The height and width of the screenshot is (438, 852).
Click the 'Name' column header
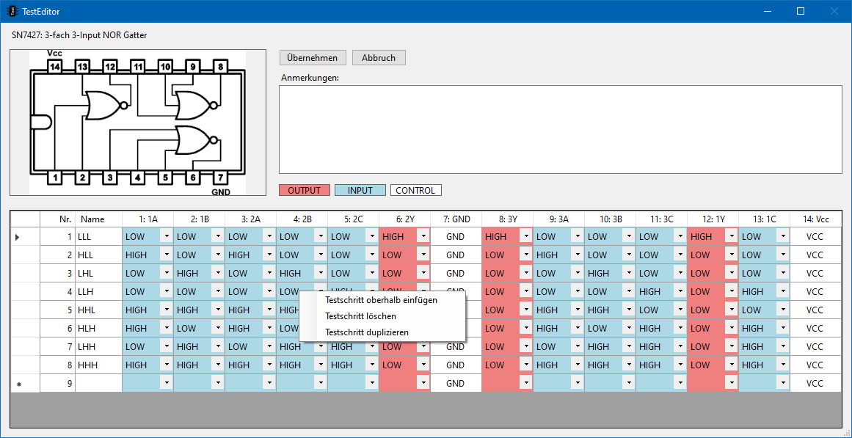pos(98,219)
